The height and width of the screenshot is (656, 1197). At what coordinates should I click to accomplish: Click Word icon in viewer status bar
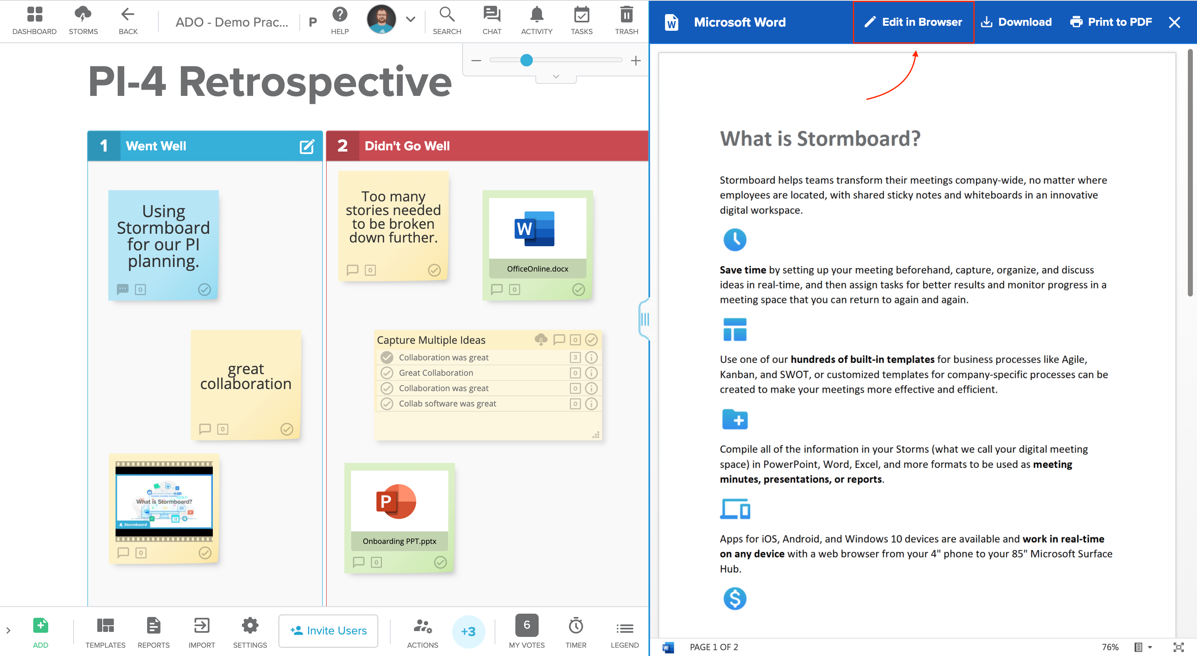[x=668, y=647]
